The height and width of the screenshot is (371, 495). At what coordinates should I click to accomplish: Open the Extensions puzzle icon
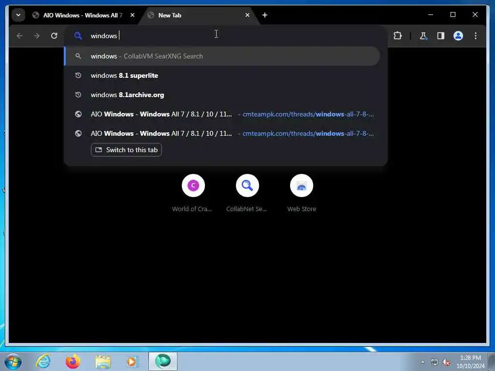(397, 36)
